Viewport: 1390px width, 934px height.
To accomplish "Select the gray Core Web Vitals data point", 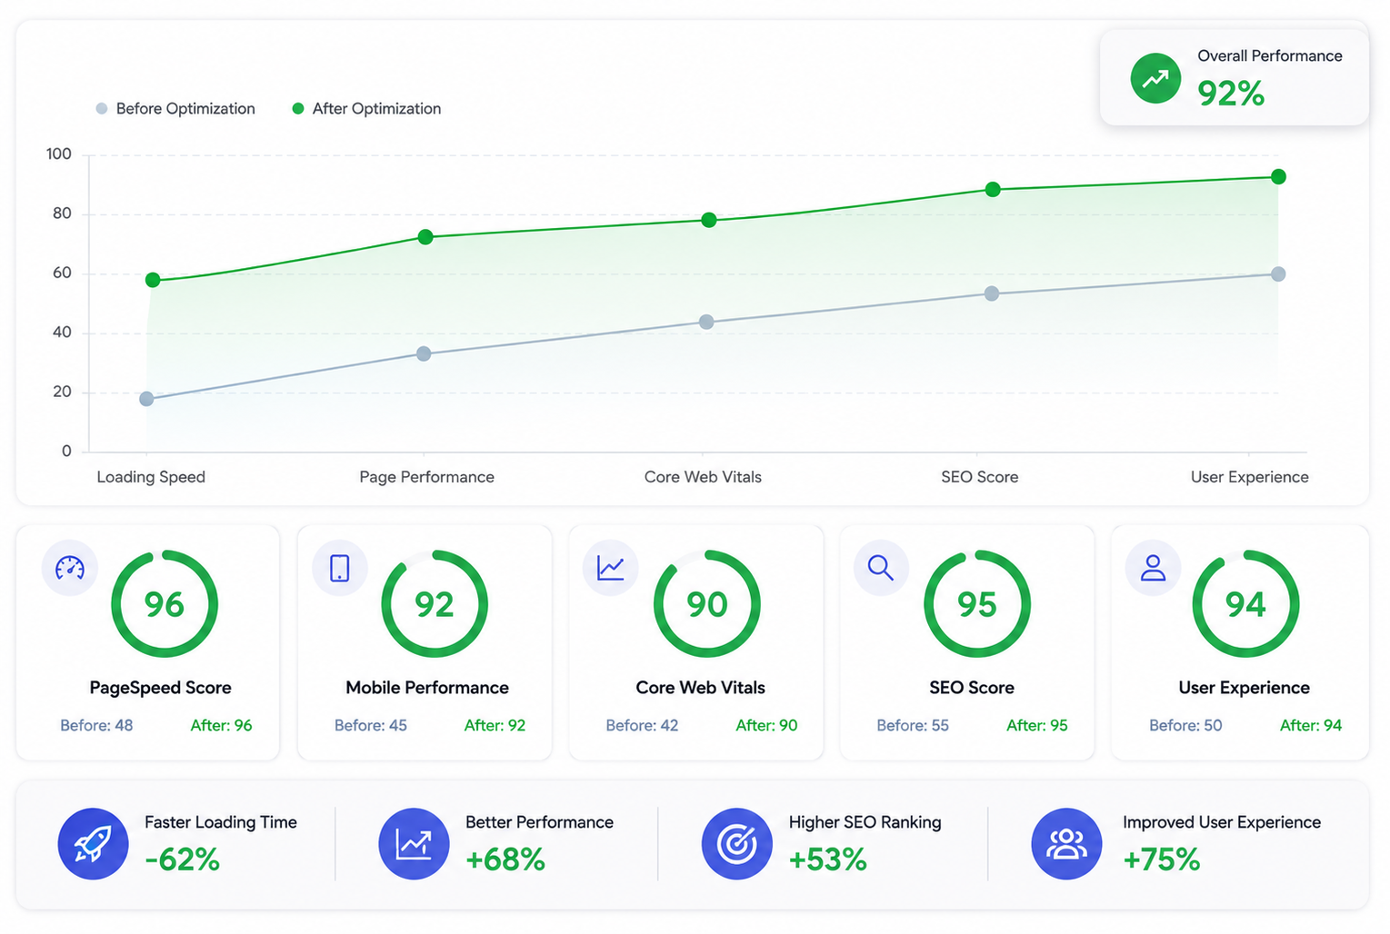I will 706,322.
